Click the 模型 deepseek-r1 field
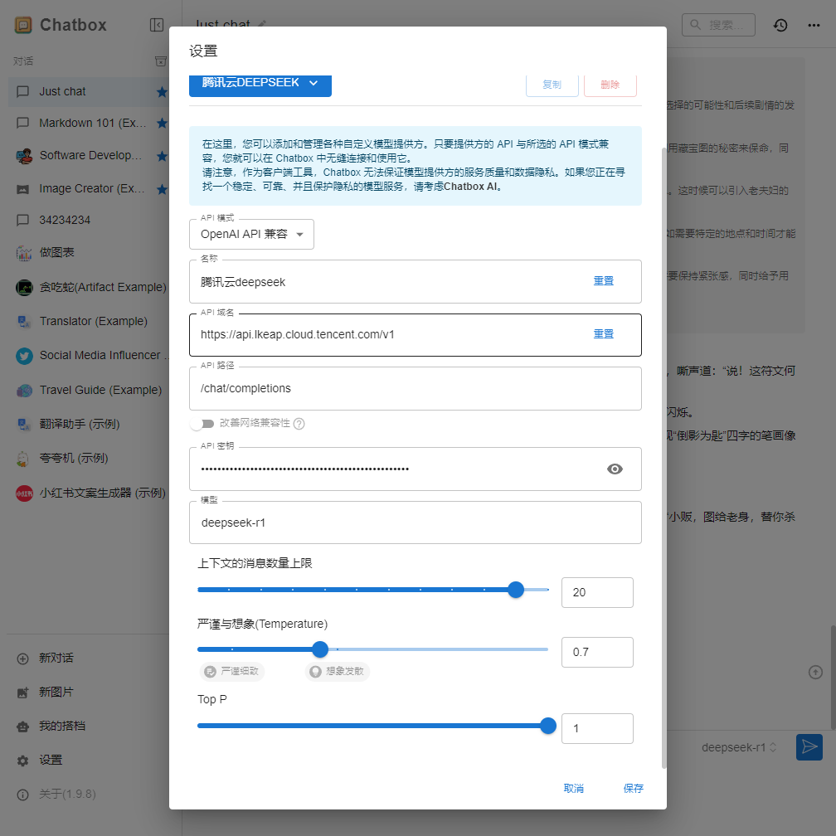836x836 pixels. pyautogui.click(x=416, y=523)
